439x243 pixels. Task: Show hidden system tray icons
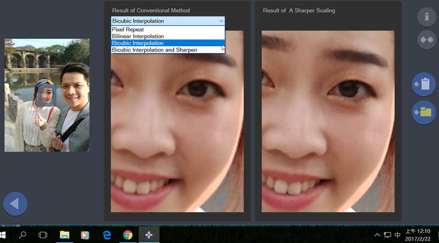coord(377,235)
